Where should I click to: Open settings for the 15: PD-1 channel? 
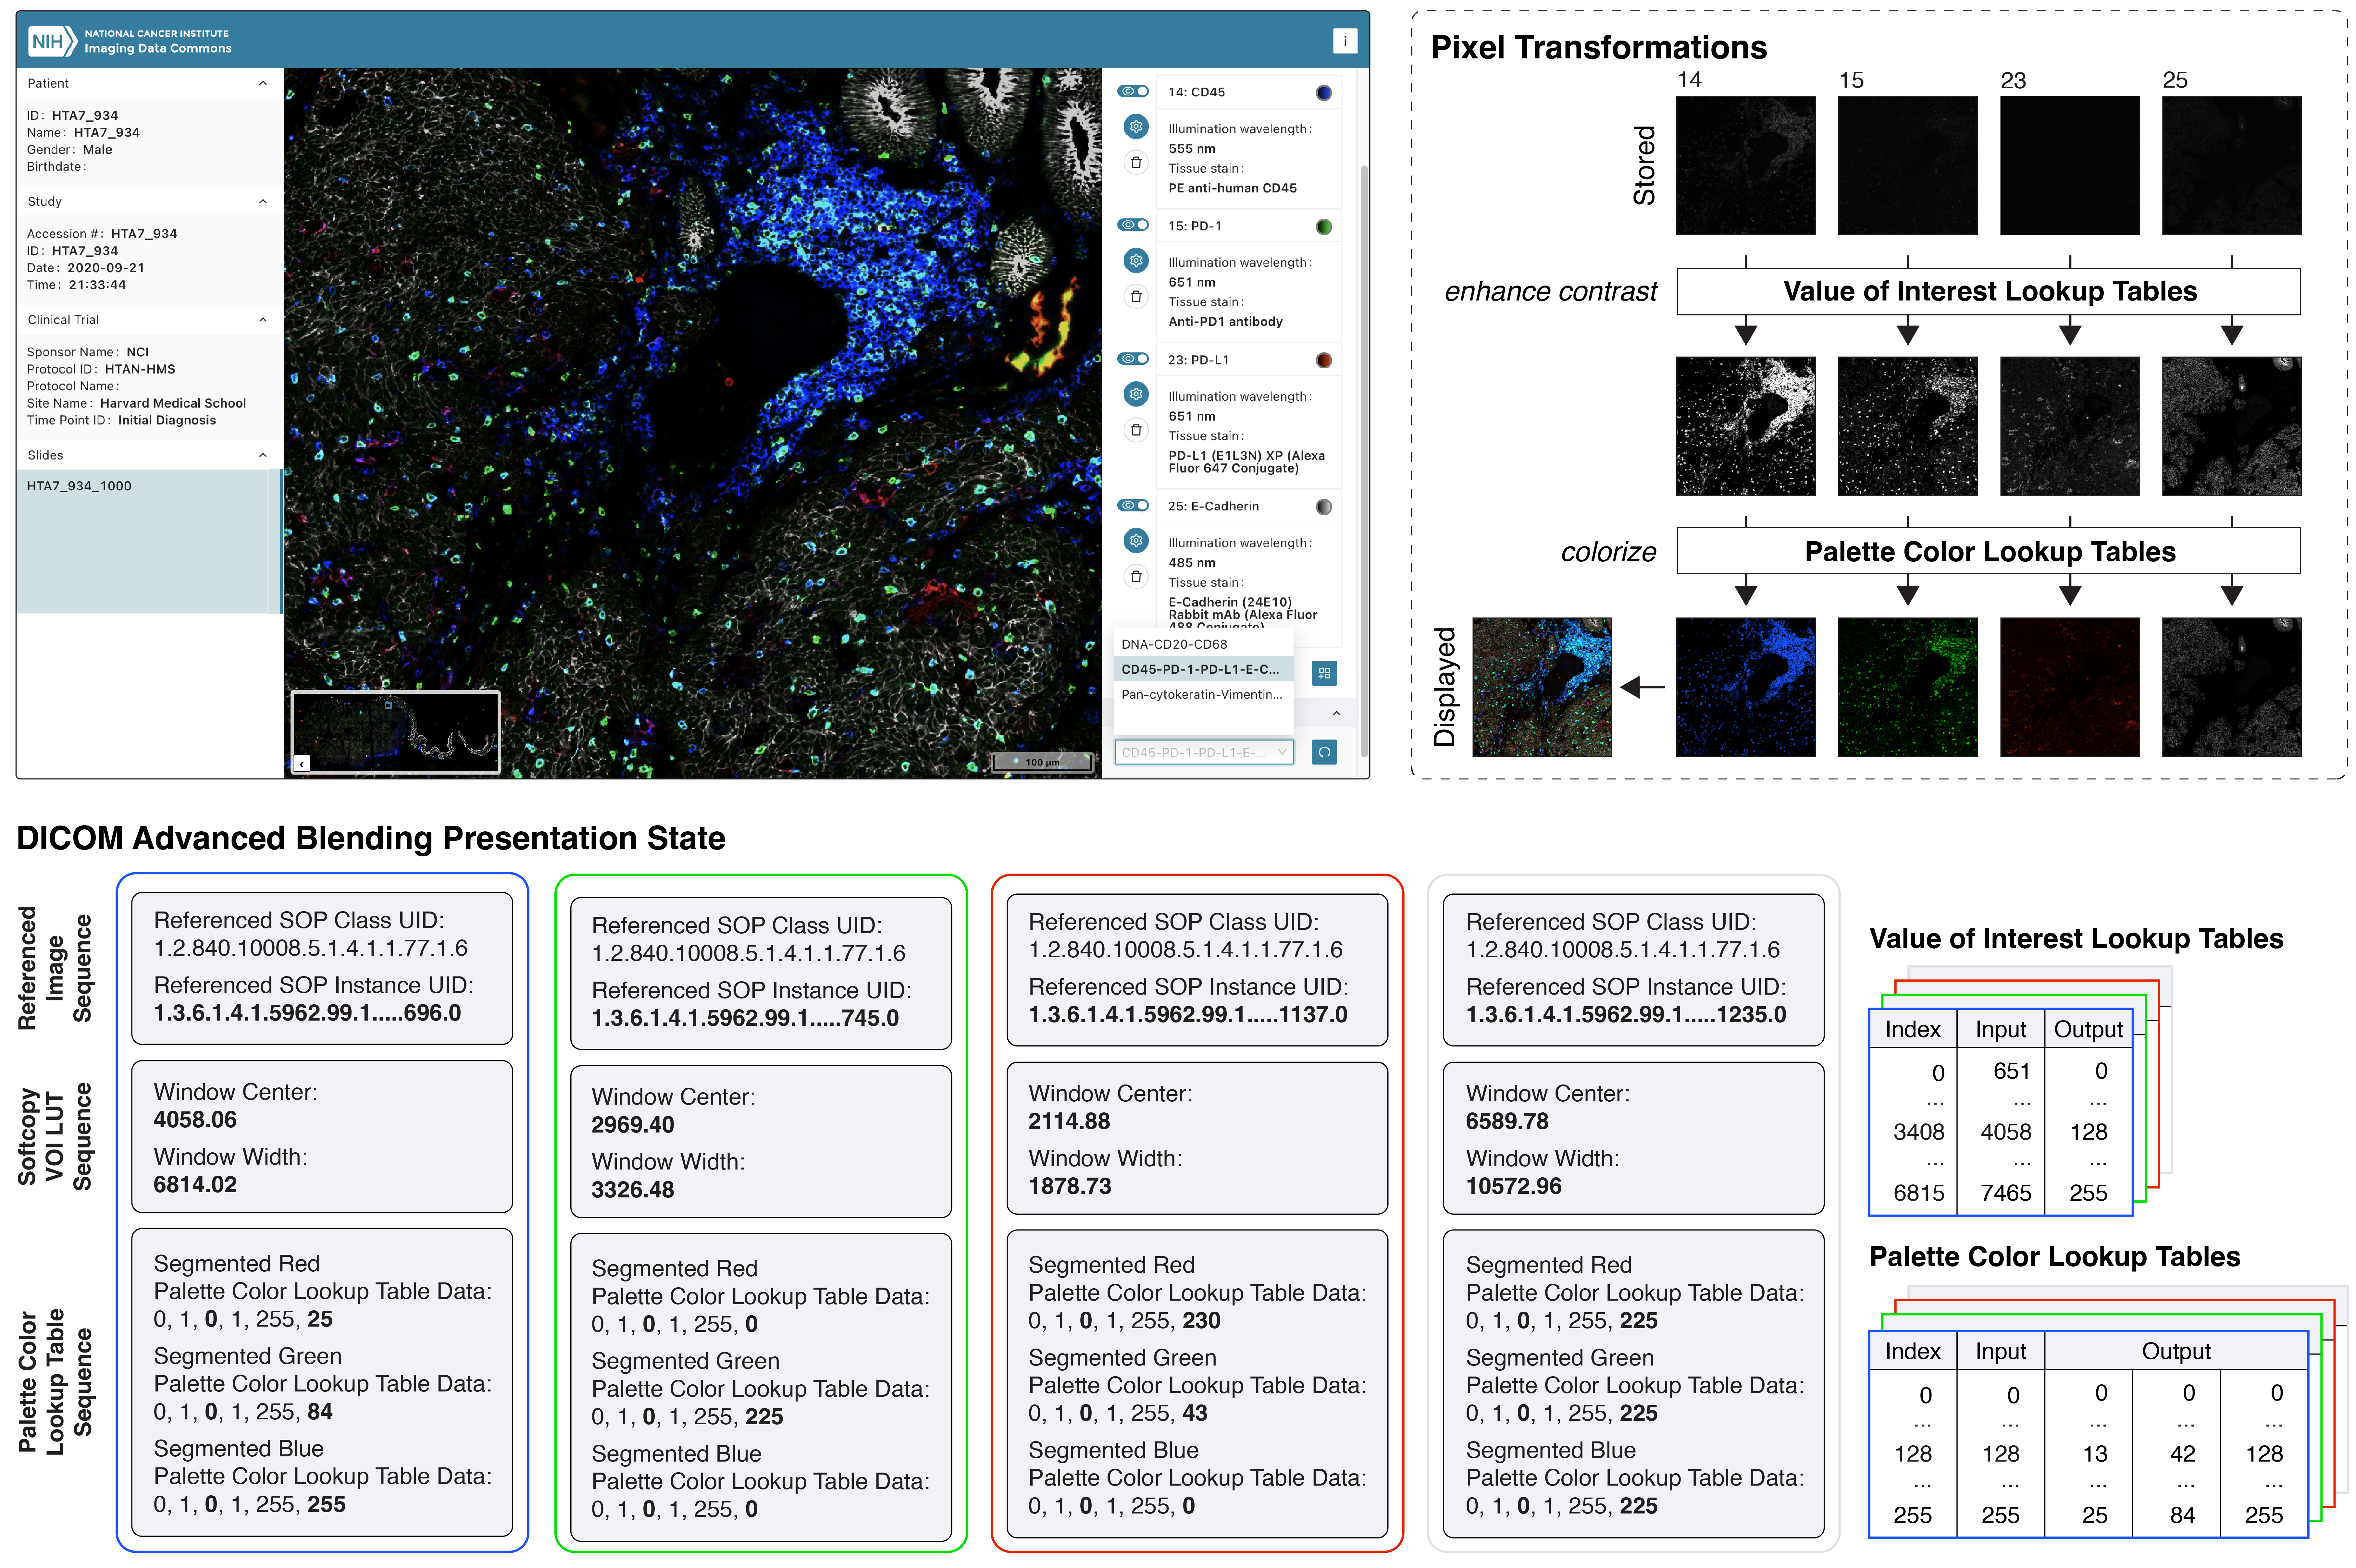point(1135,261)
